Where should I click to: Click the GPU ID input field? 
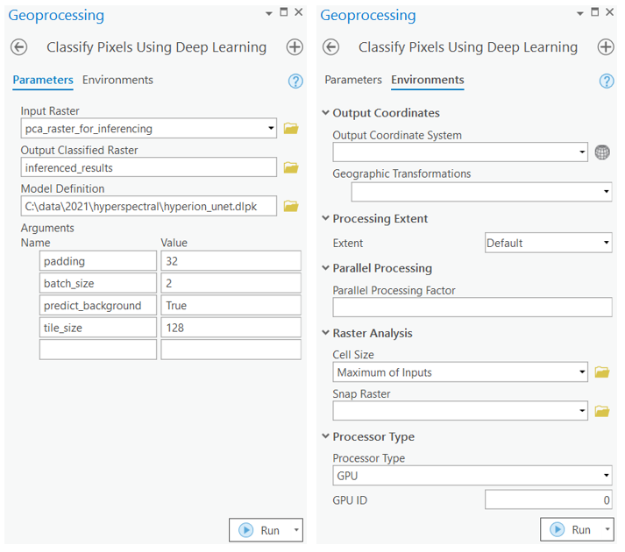548,500
